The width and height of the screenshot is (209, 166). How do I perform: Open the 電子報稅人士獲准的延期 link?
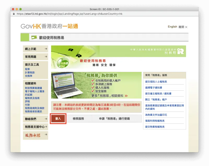tap(34, 93)
